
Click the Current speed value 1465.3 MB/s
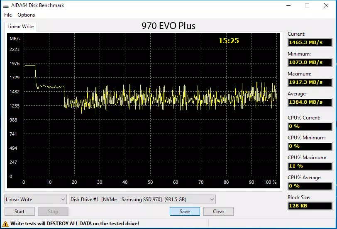(310, 42)
